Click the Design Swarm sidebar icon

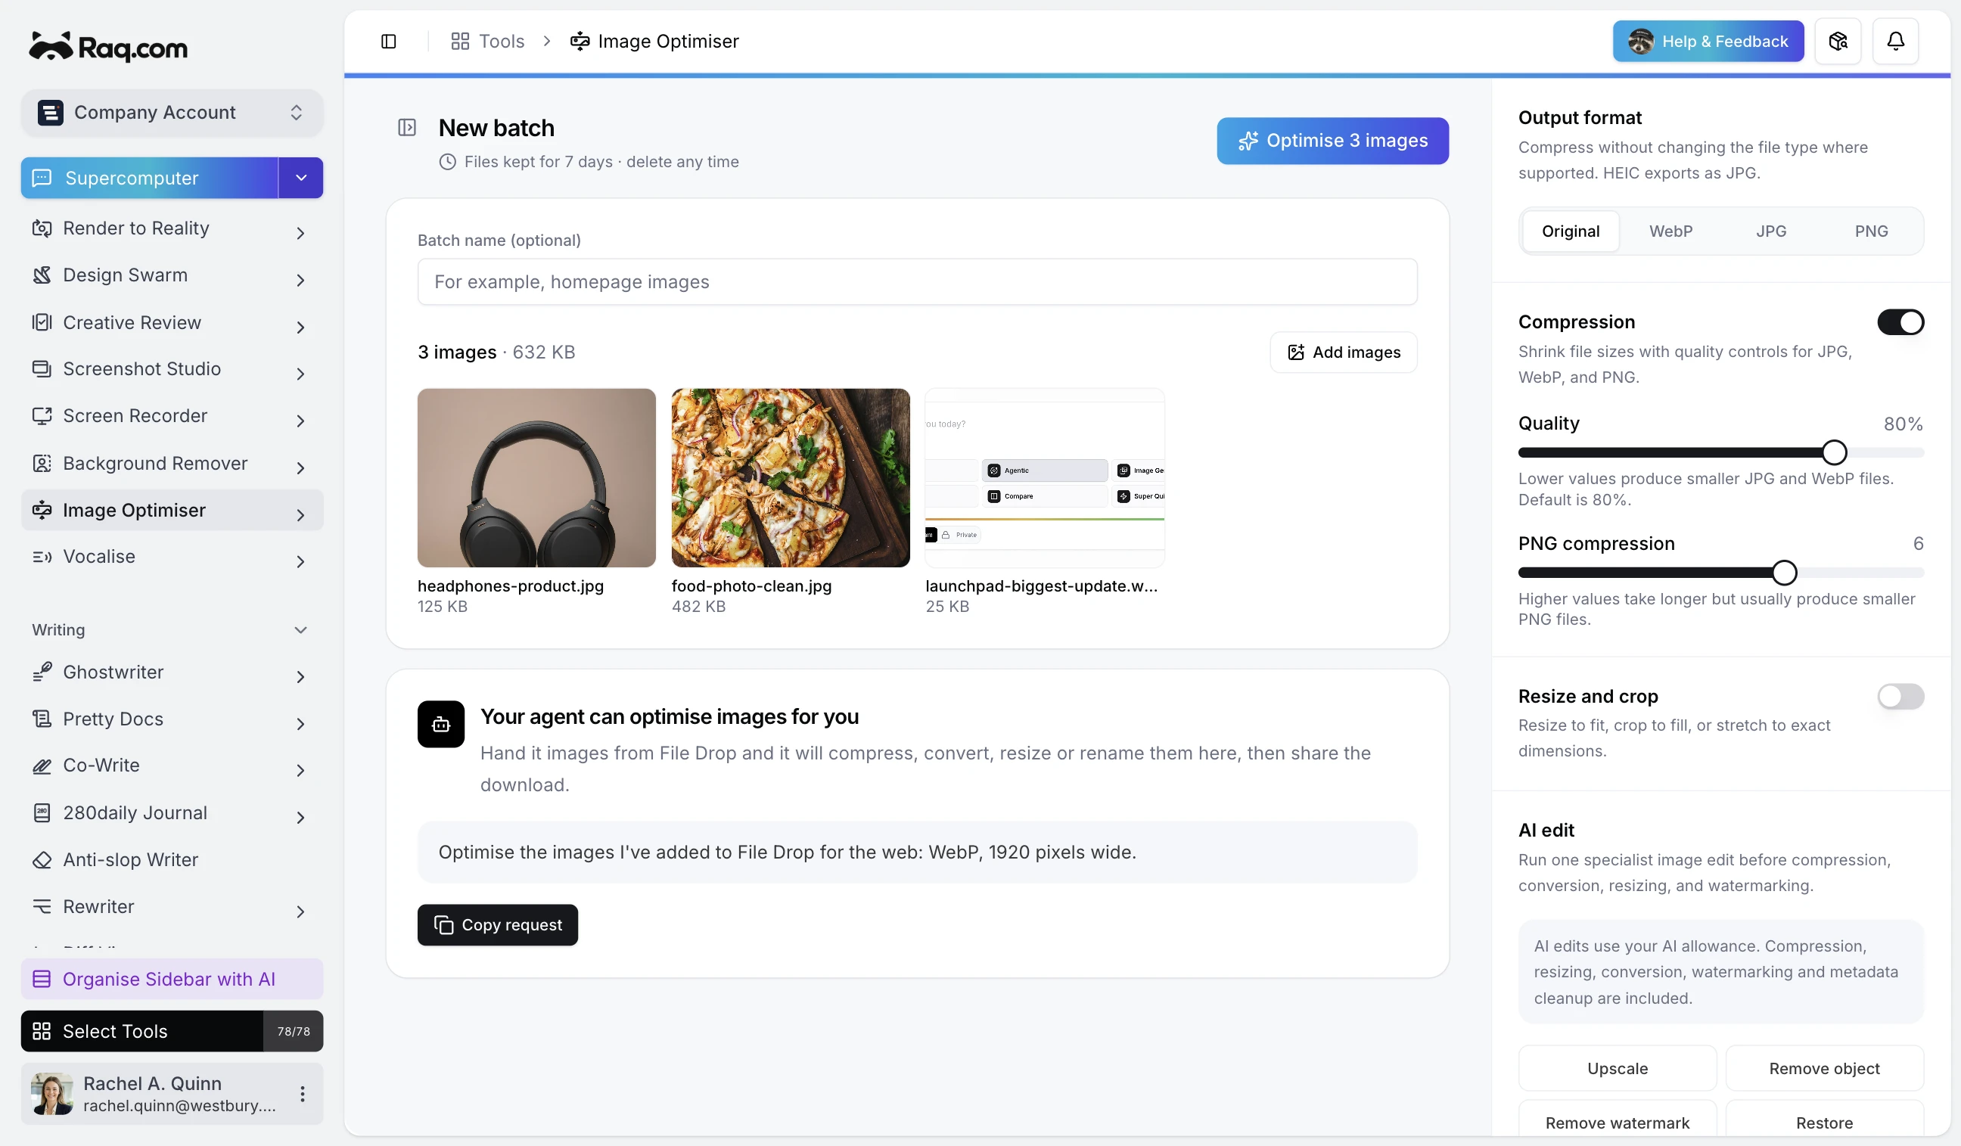point(42,275)
